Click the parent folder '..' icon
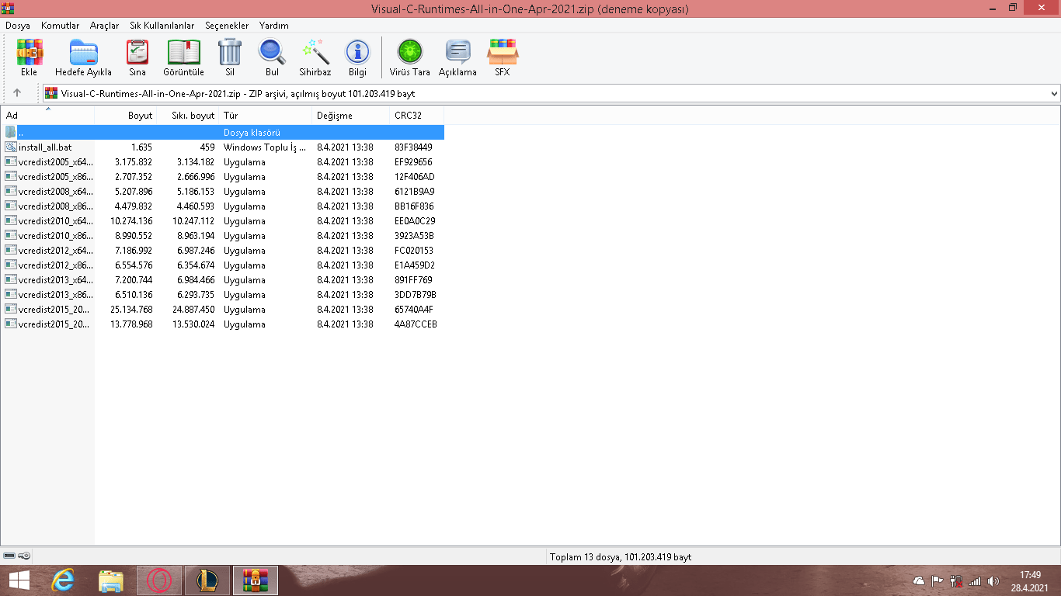Image resolution: width=1061 pixels, height=596 pixels. (10, 133)
